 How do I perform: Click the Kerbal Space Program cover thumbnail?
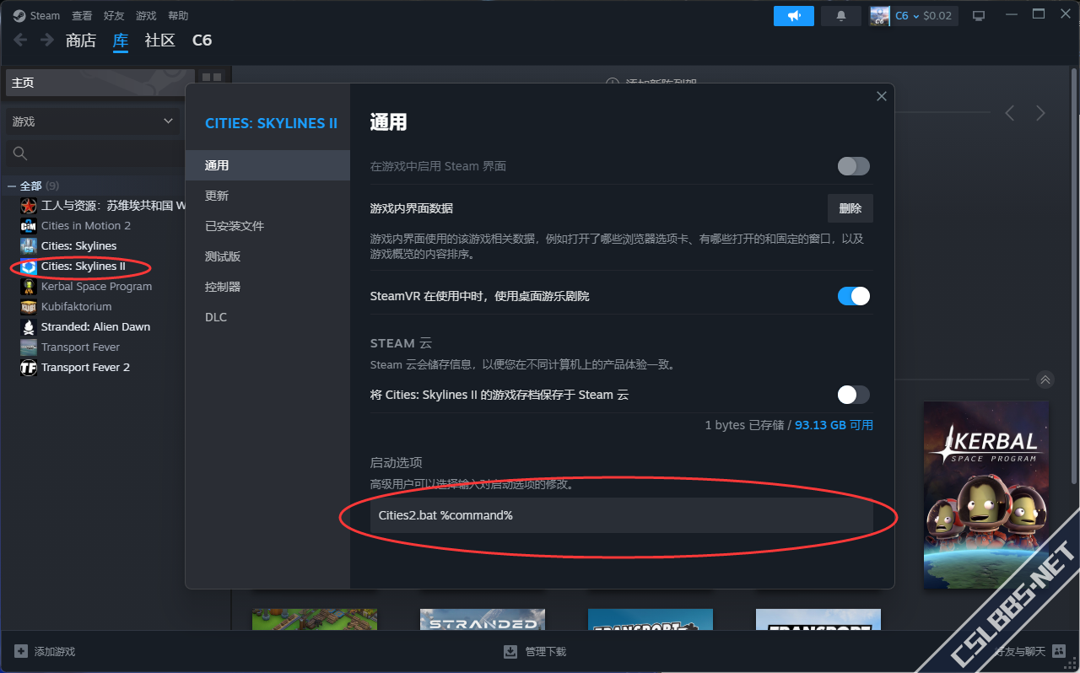click(985, 495)
